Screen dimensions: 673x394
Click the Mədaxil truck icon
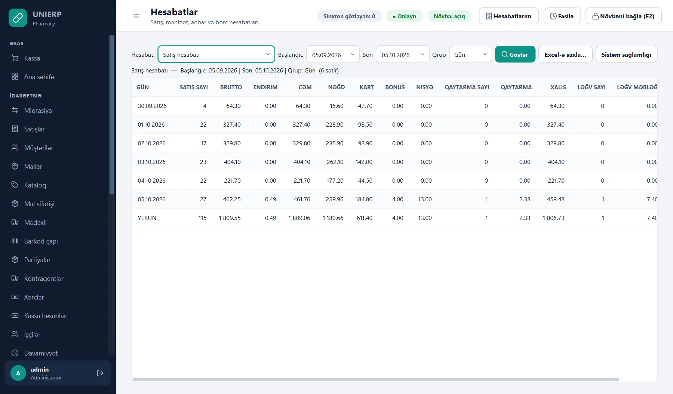(x=15, y=222)
